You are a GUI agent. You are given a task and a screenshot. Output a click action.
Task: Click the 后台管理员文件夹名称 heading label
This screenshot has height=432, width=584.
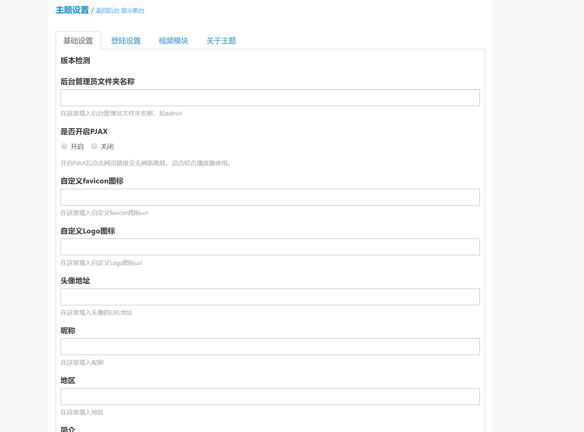tap(98, 82)
